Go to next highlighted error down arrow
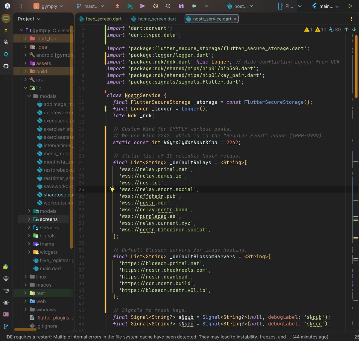The width and height of the screenshot is (359, 341). pos(354,29)
